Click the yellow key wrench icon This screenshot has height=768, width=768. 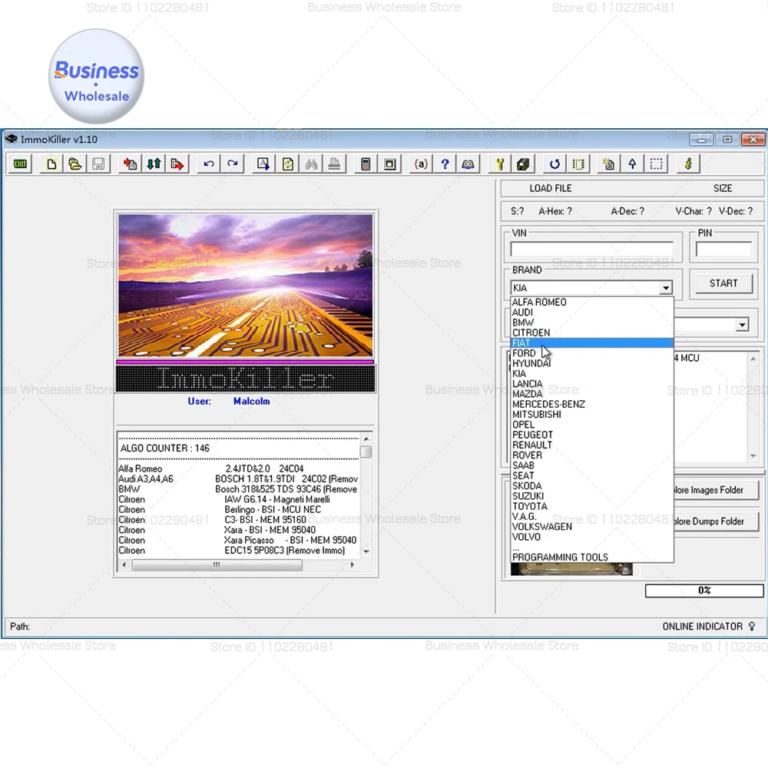[x=500, y=164]
